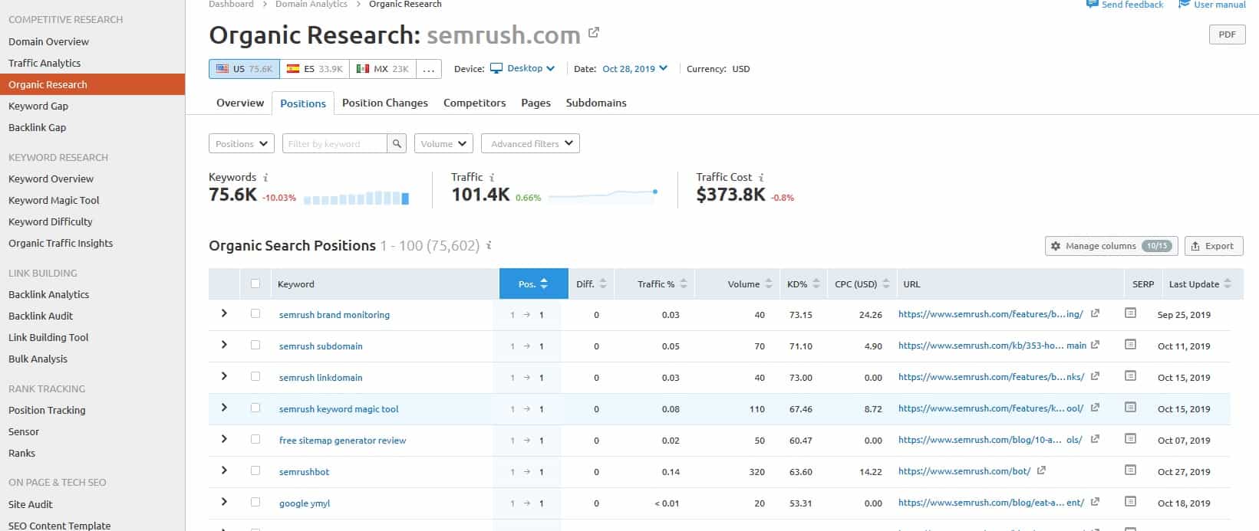The width and height of the screenshot is (1259, 531).
Task: Click info icon next to Traffic Cost
Action: (x=761, y=178)
